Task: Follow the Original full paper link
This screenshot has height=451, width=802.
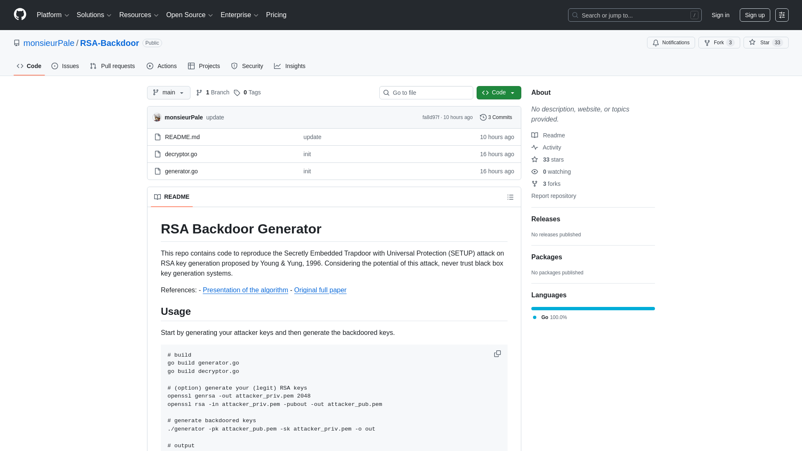Action: 320,290
